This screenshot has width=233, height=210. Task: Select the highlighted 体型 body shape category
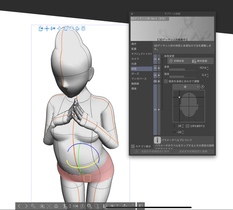click(x=141, y=69)
